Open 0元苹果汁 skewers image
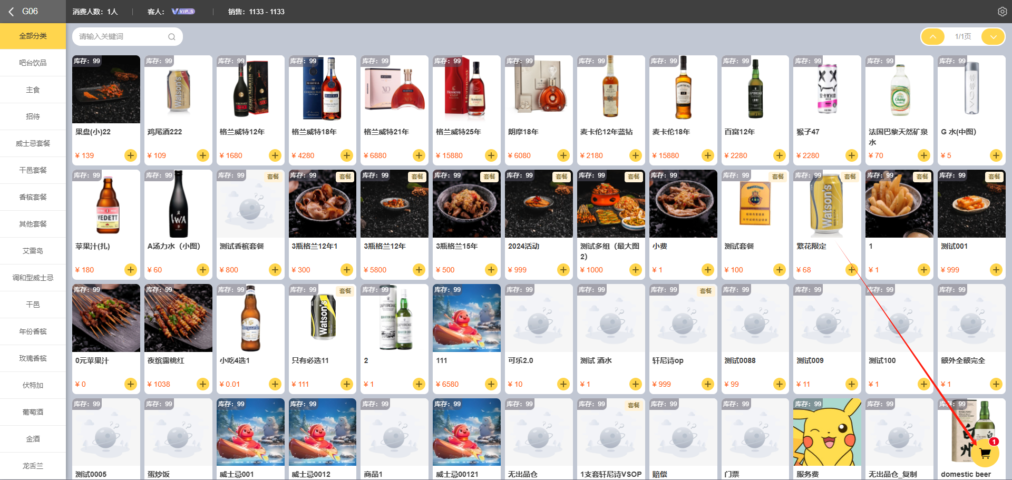 [x=106, y=318]
